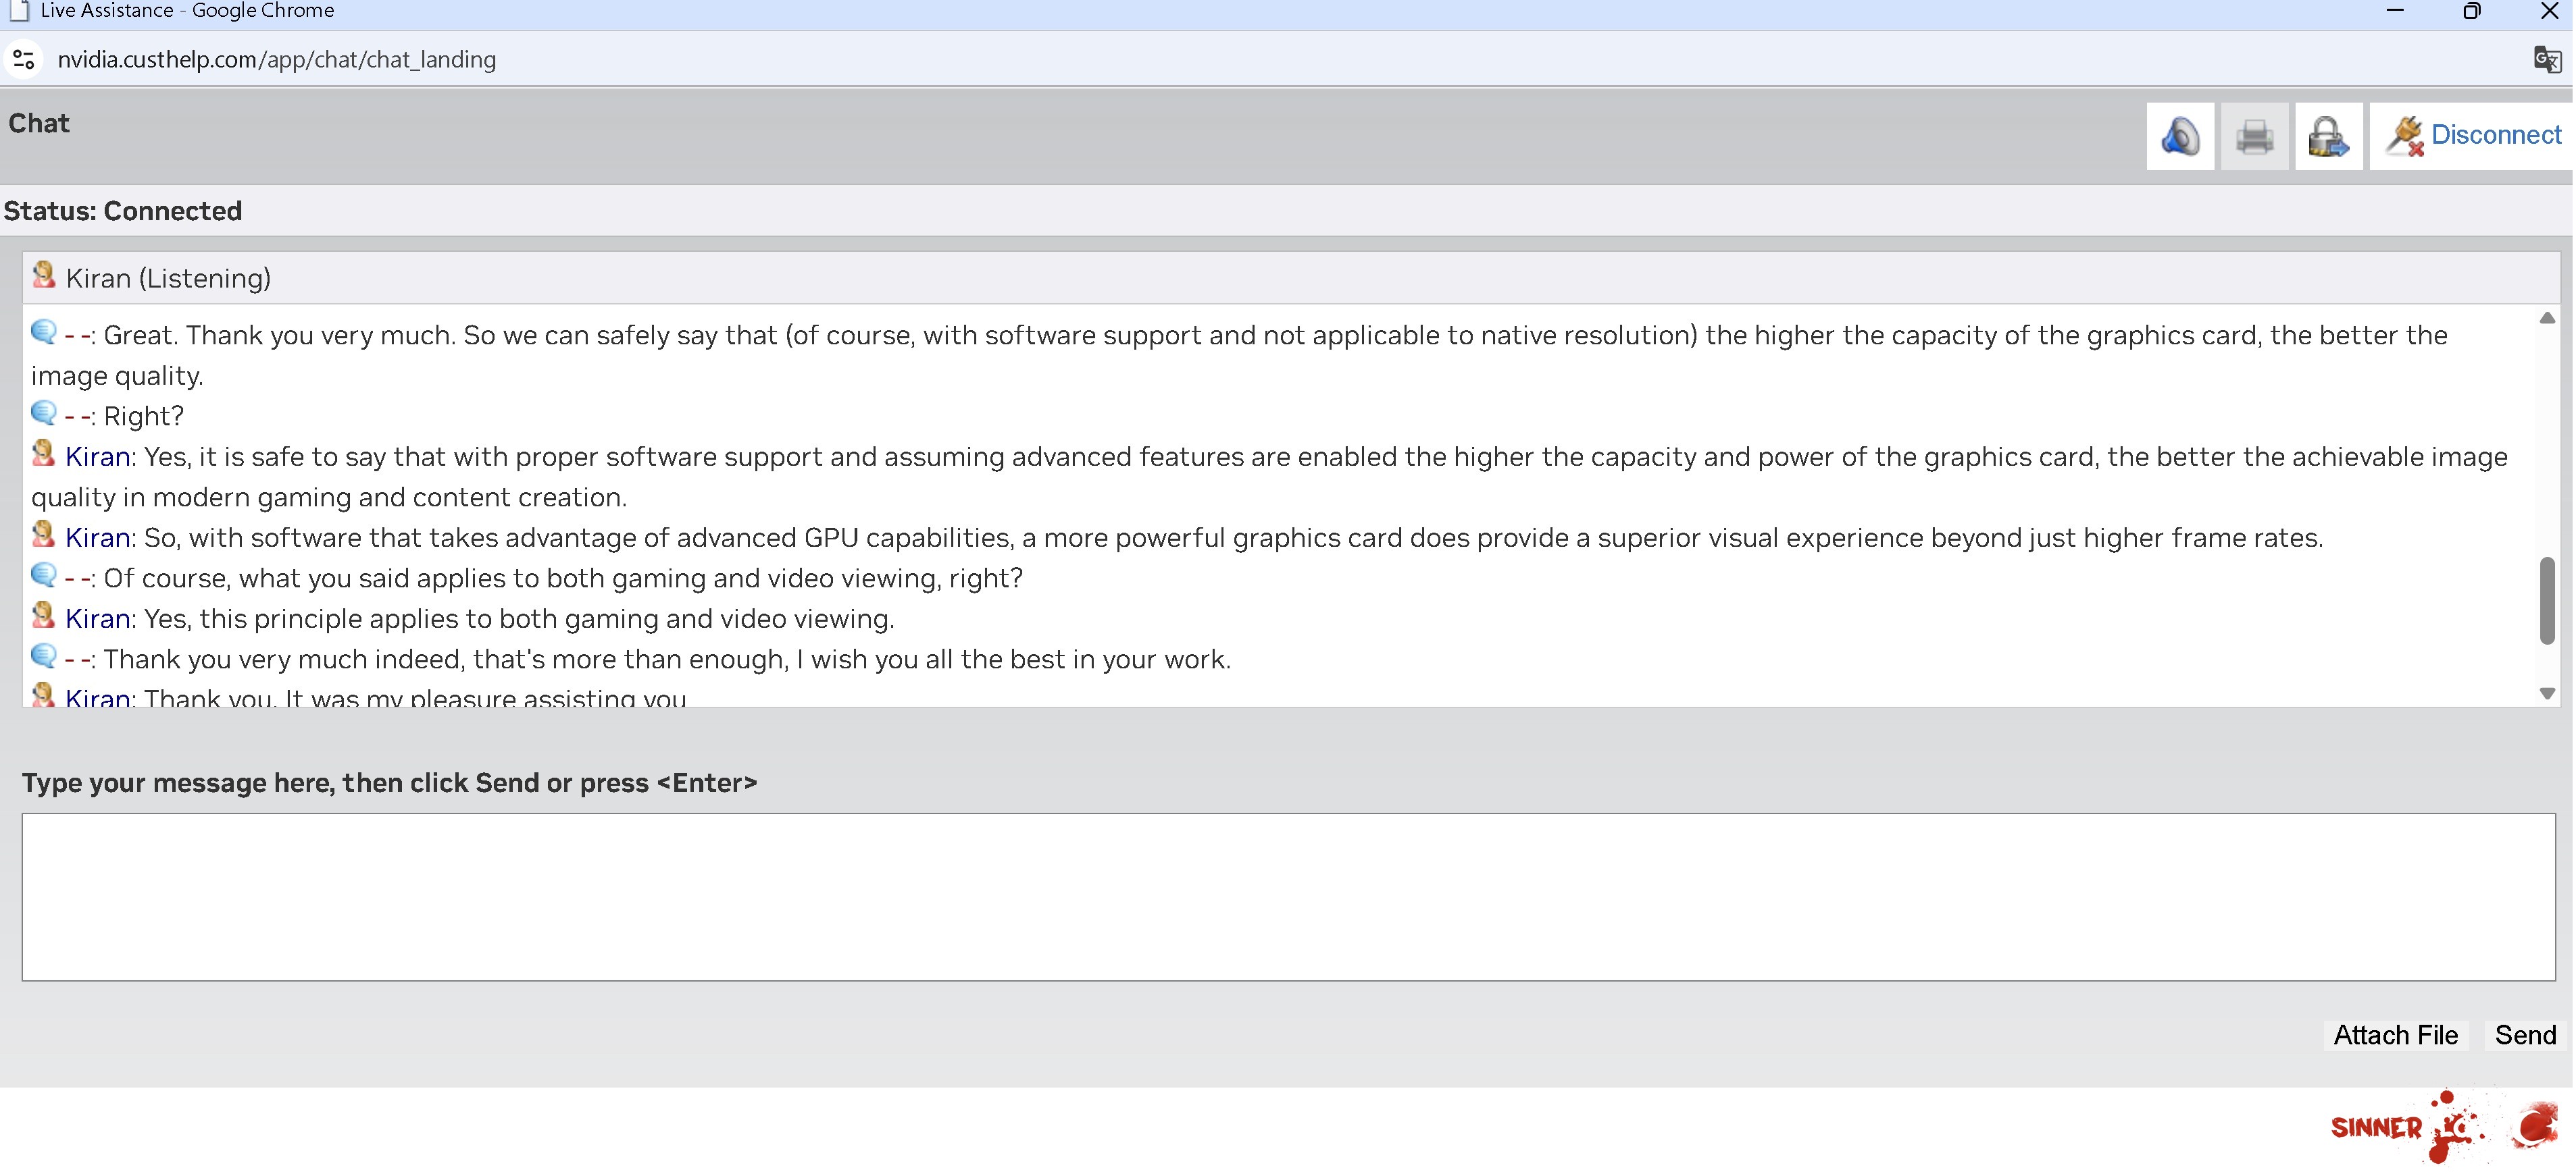Click chat bubble icon beside "Right?" message
2576x1176 pixels.
44,414
